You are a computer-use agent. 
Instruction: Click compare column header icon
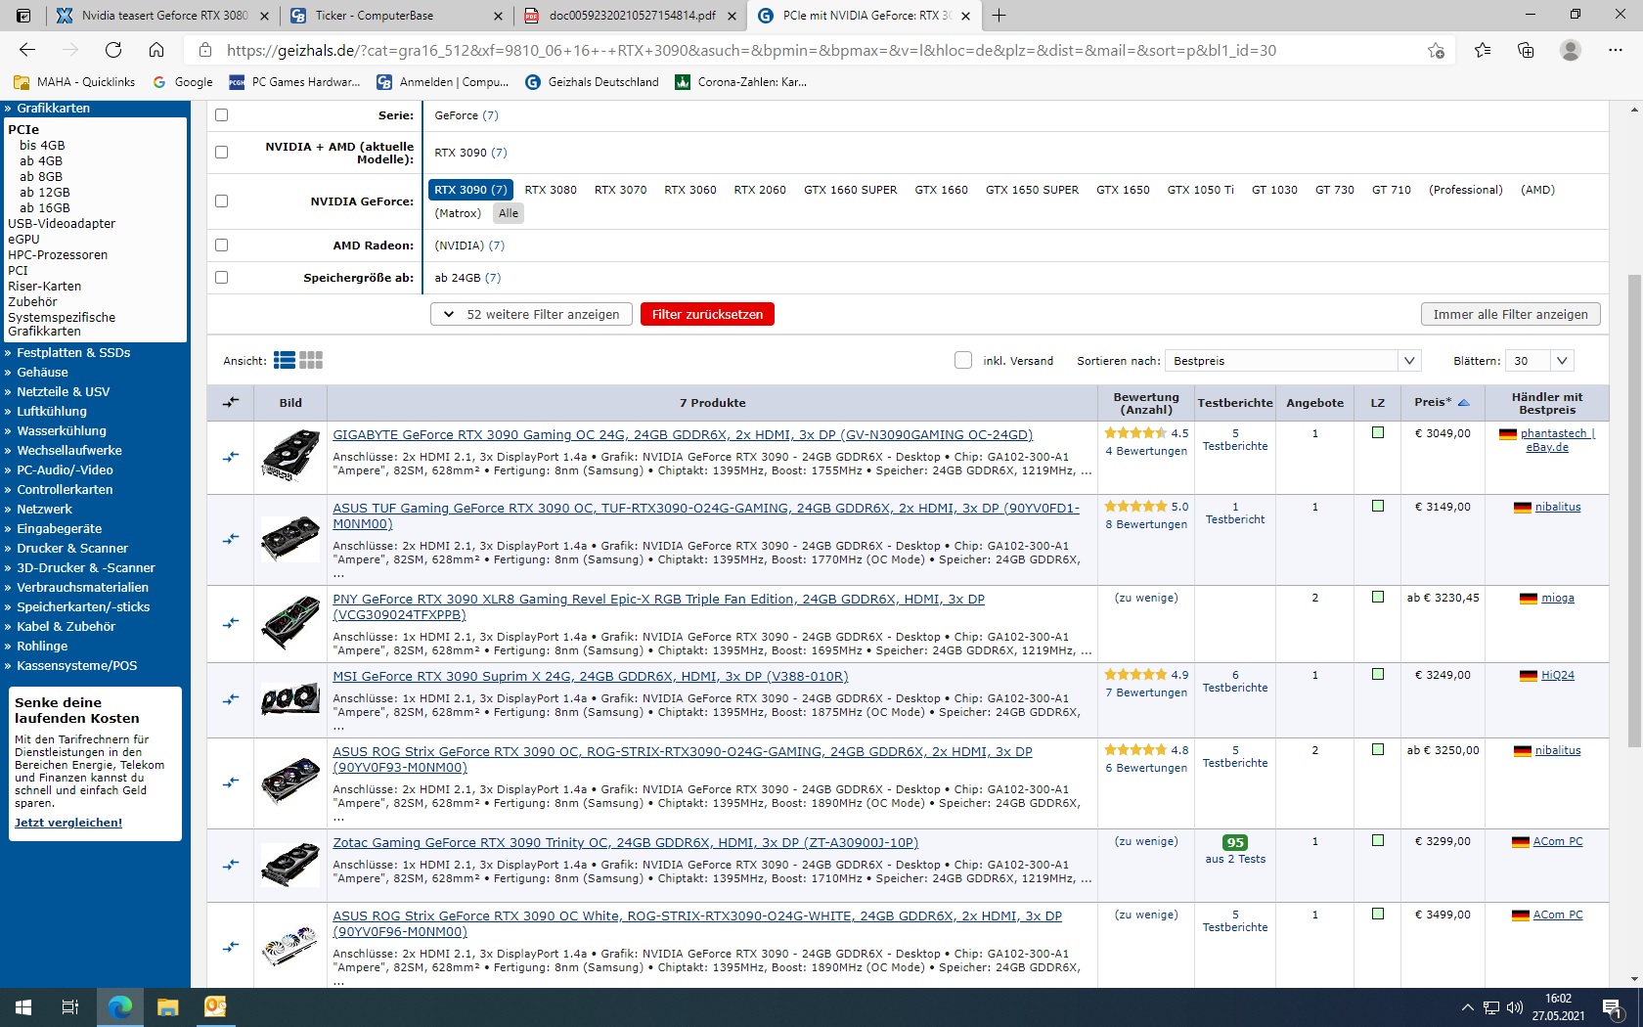point(231,402)
